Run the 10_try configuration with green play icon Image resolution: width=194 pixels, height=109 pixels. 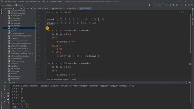click(167, 5)
